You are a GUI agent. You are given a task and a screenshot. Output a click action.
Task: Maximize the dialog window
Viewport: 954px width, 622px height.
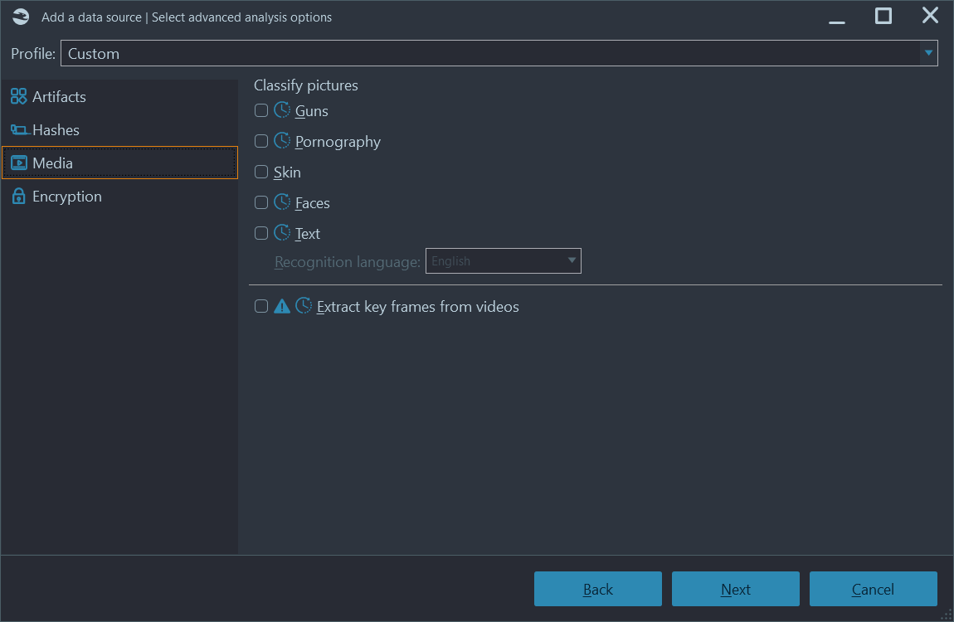(x=883, y=16)
